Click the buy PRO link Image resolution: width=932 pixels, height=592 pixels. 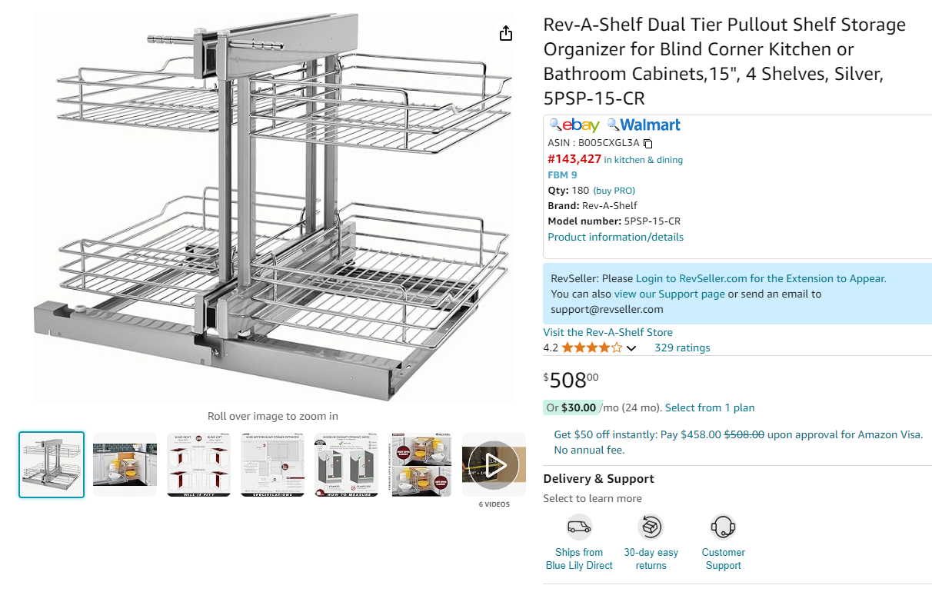(x=614, y=191)
